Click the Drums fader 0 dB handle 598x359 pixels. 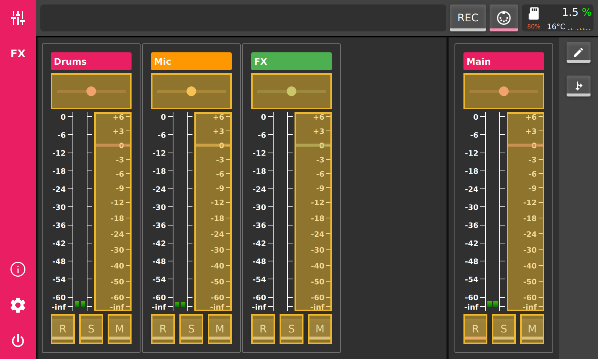(x=113, y=145)
